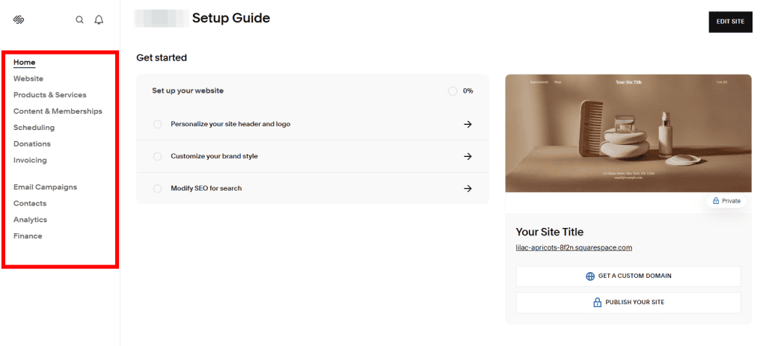Open Scheduling in sidebar
Screen dimensions: 766x346
(x=34, y=127)
